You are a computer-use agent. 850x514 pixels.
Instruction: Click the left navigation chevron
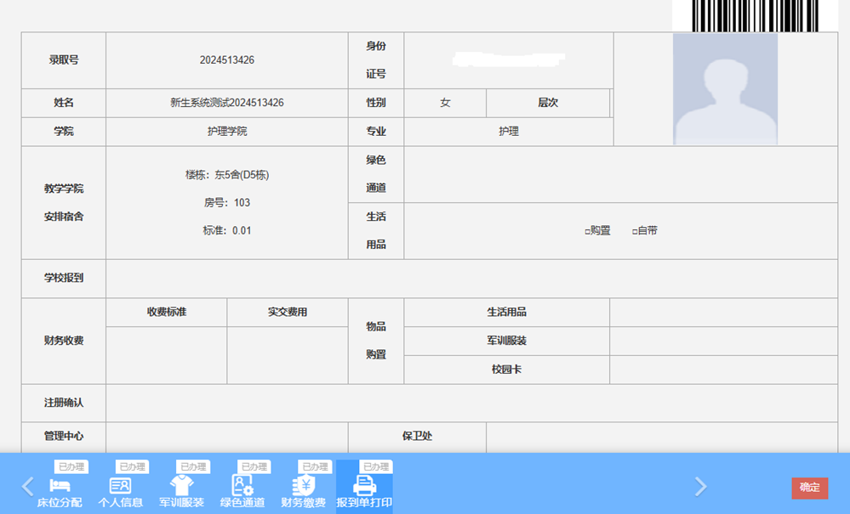tap(26, 486)
